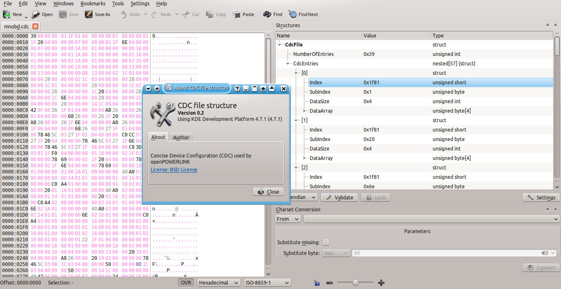
Task: Click the zoom out icon in status bar
Action: click(329, 283)
